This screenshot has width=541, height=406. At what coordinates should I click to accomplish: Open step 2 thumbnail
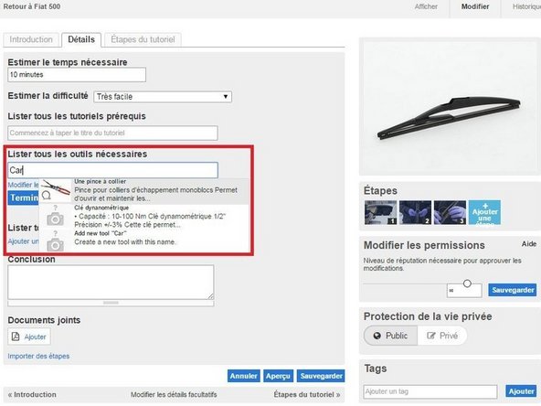coord(415,212)
